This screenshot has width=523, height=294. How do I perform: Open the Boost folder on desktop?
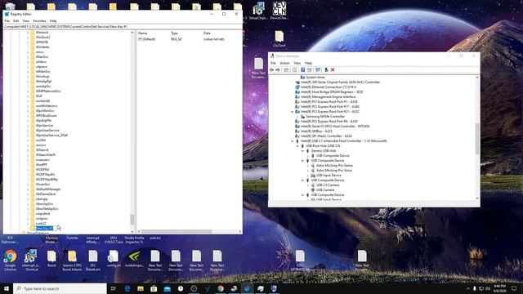pos(51,259)
